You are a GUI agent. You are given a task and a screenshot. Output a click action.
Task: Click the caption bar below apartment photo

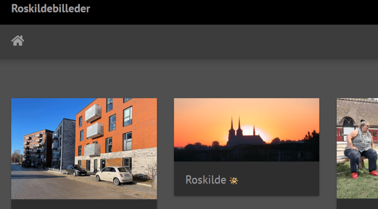point(84,204)
